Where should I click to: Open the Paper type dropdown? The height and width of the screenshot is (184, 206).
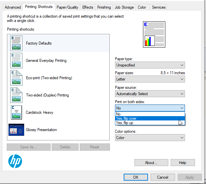[150, 65]
